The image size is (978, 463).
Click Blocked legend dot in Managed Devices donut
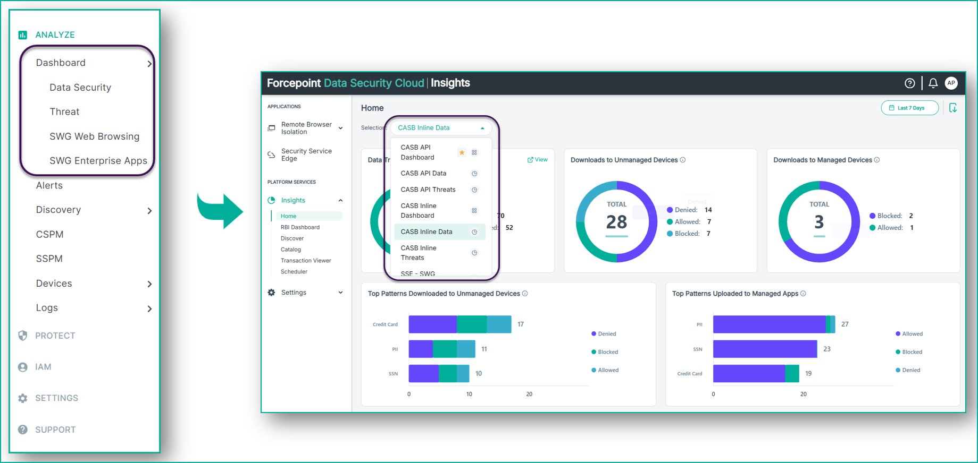tap(872, 216)
